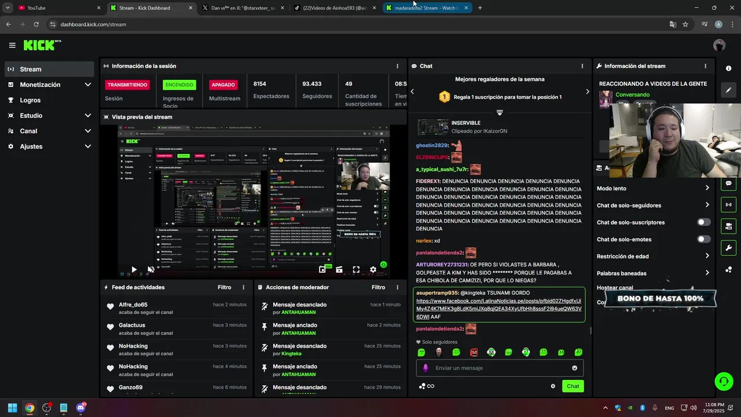Open stream preview settings gear
The width and height of the screenshot is (741, 417).
point(373,269)
